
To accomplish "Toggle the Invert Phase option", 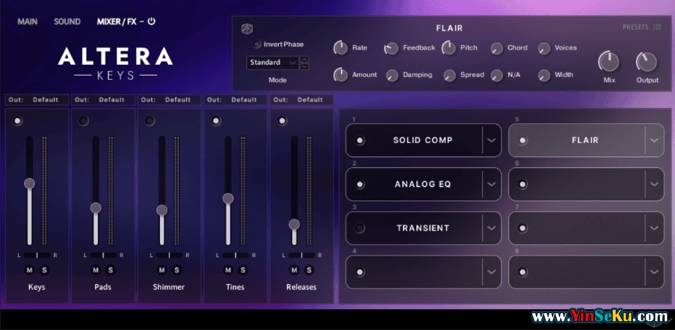I will [x=256, y=45].
